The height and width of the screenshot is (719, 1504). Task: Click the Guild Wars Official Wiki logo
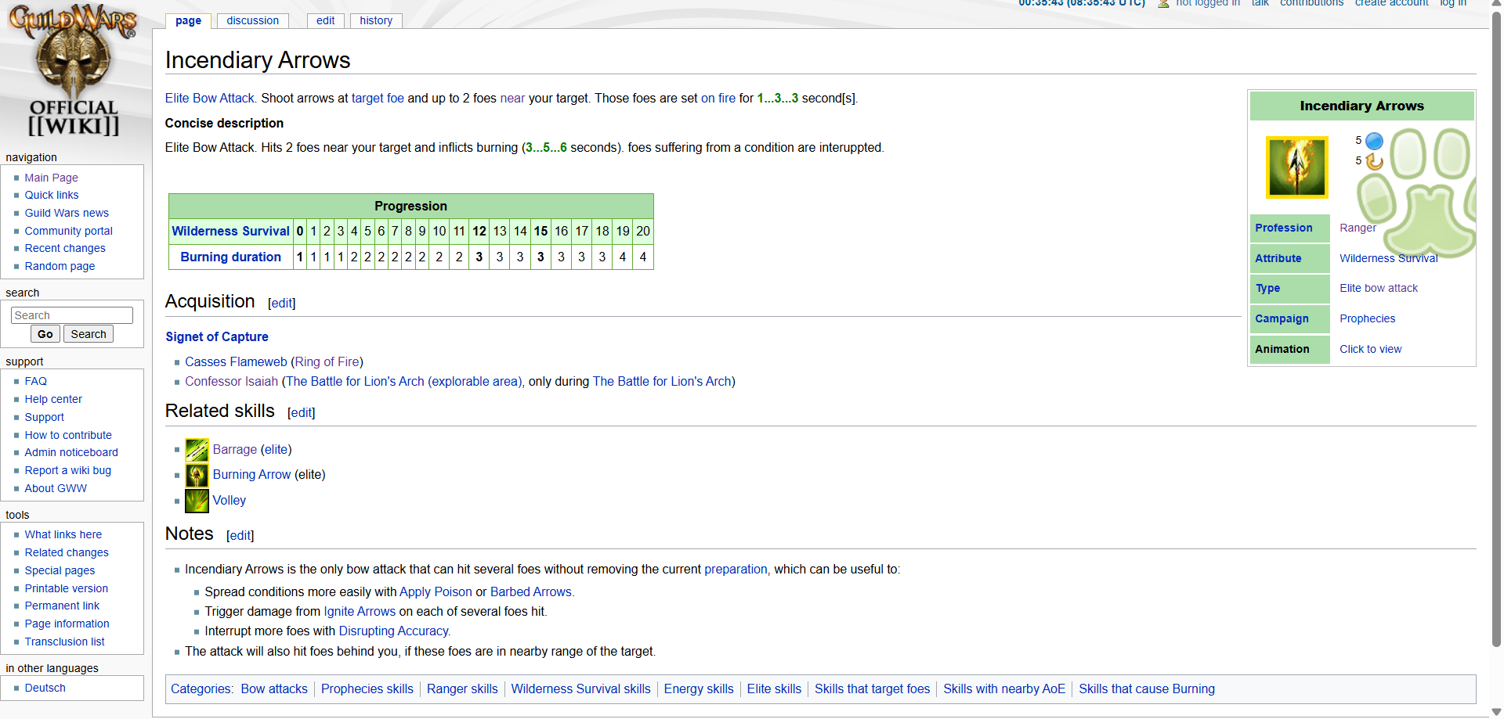[x=73, y=70]
